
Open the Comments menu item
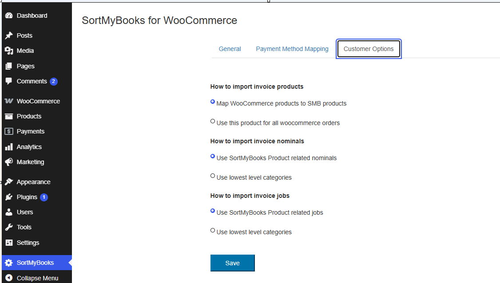point(32,81)
